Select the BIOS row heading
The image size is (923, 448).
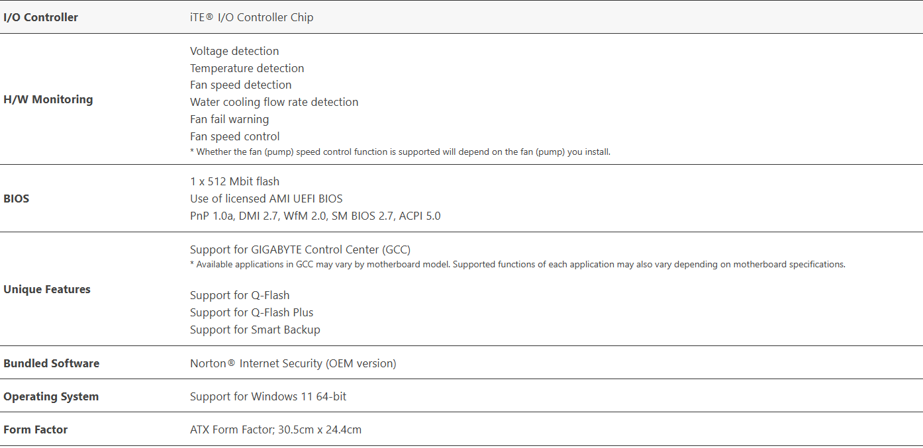[17, 199]
